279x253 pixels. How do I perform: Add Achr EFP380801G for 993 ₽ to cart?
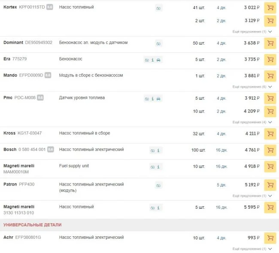click(x=270, y=238)
